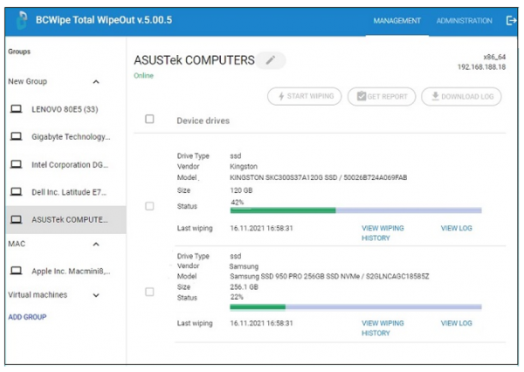Click the Gigabyte Technology laptop icon
The height and width of the screenshot is (372, 524).
tap(16, 136)
